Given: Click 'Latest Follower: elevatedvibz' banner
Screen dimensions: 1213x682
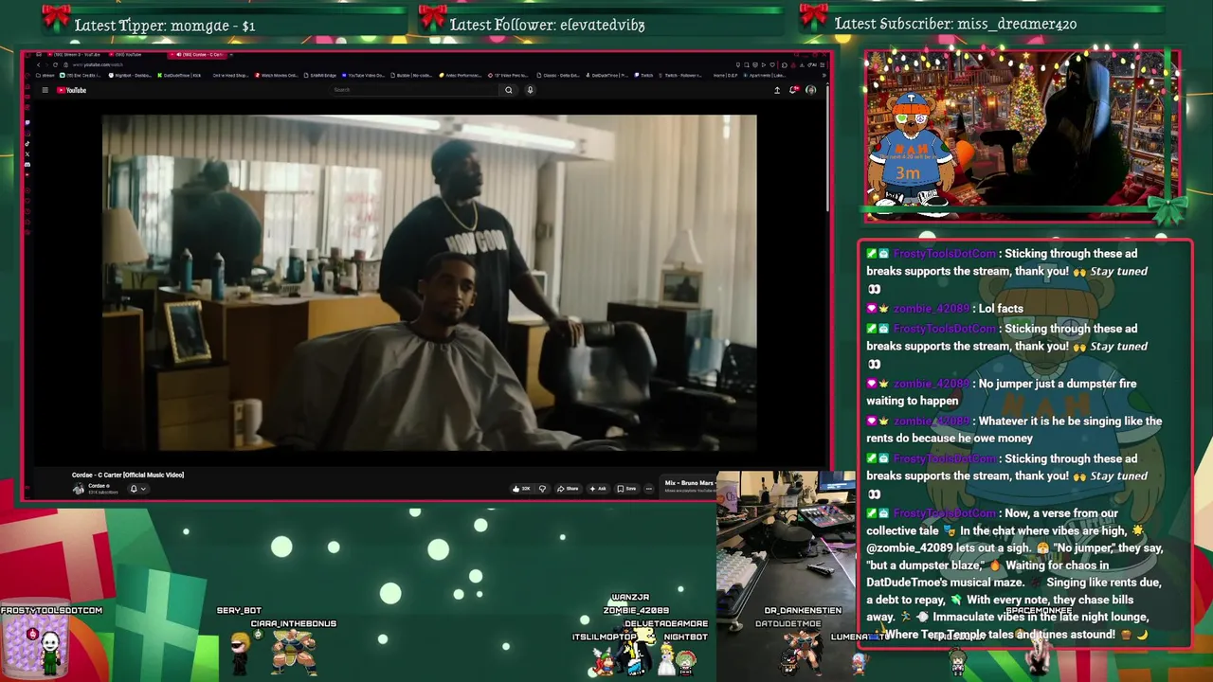Looking at the screenshot, I should coord(547,25).
